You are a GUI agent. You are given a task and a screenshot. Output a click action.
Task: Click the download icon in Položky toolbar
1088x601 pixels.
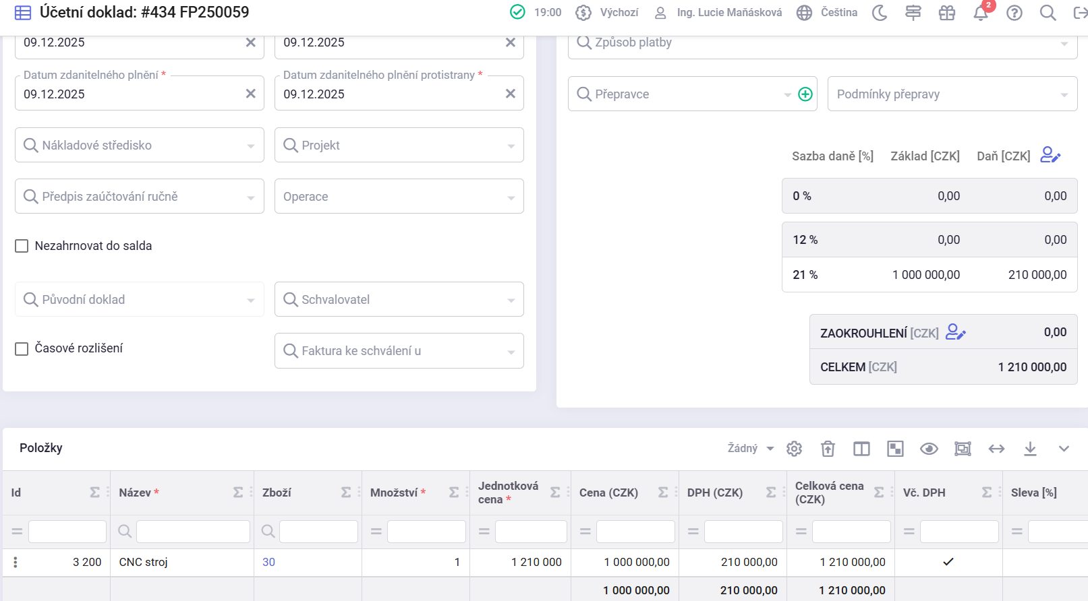pos(1030,449)
